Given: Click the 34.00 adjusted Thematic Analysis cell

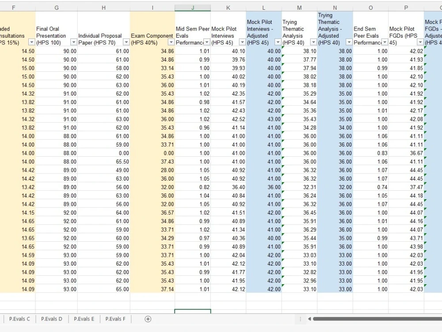Looking at the screenshot, I should [x=335, y=127].
